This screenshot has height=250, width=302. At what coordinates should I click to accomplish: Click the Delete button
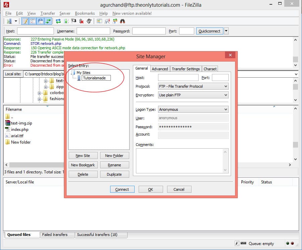pyautogui.click(x=83, y=174)
